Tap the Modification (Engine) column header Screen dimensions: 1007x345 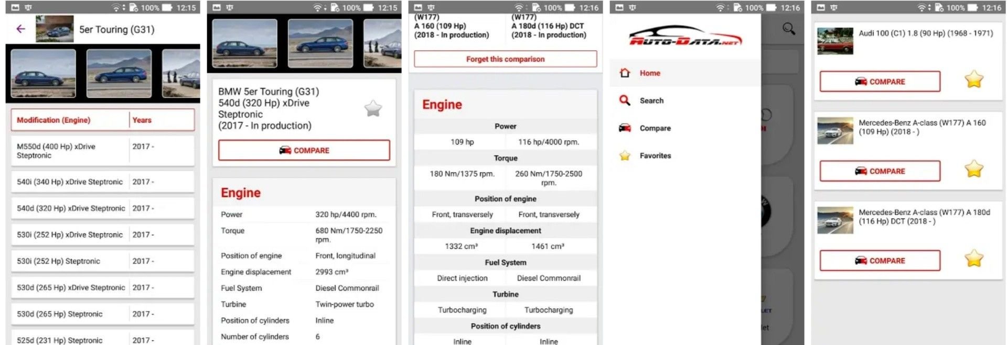(x=53, y=120)
